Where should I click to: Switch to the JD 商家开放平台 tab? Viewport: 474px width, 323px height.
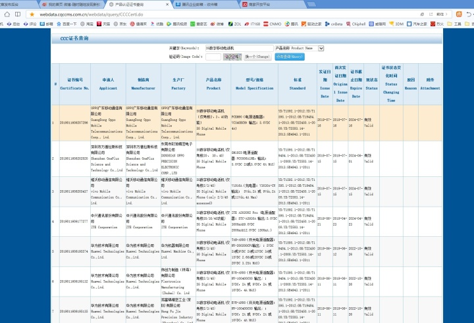(272, 4)
